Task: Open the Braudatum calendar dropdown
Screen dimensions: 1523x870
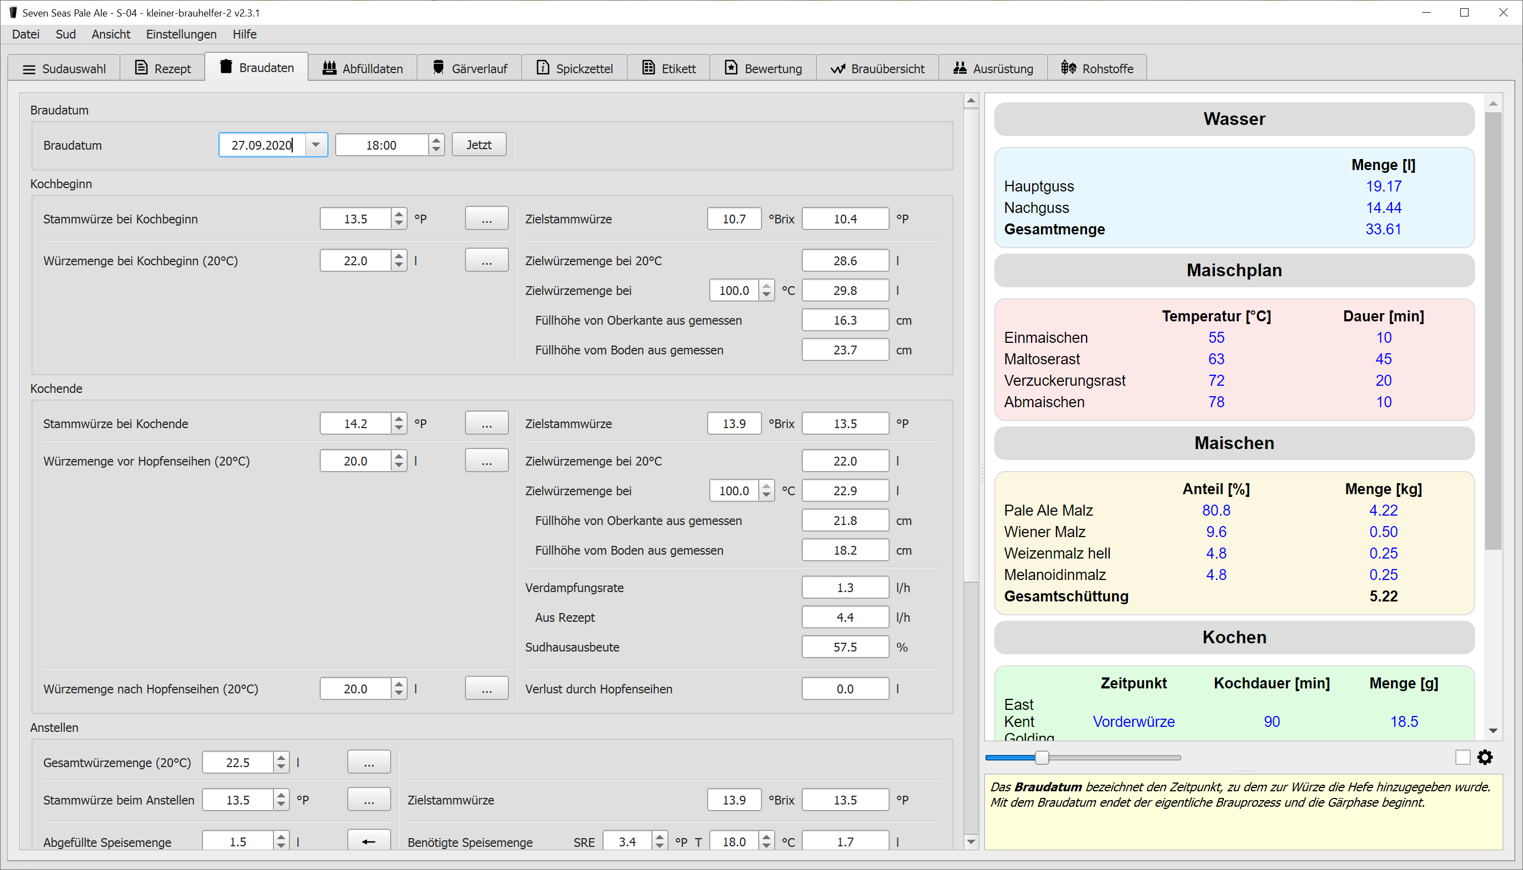Action: (x=316, y=145)
